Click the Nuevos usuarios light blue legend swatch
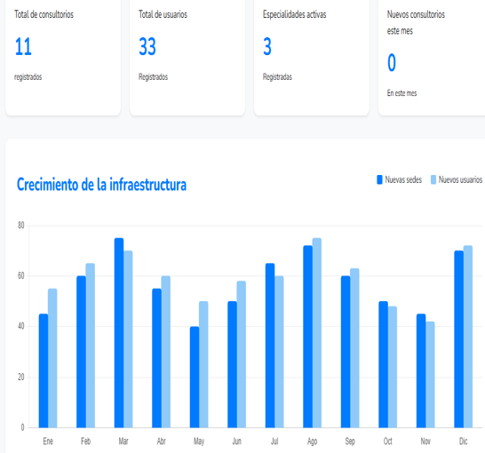The image size is (485, 453). 433,179
